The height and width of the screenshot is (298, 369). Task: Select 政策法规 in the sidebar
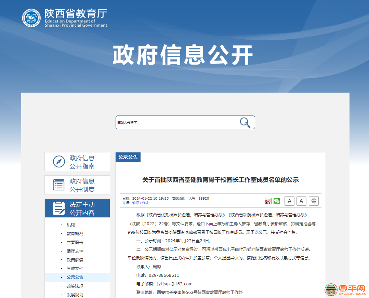pyautogui.click(x=75, y=286)
